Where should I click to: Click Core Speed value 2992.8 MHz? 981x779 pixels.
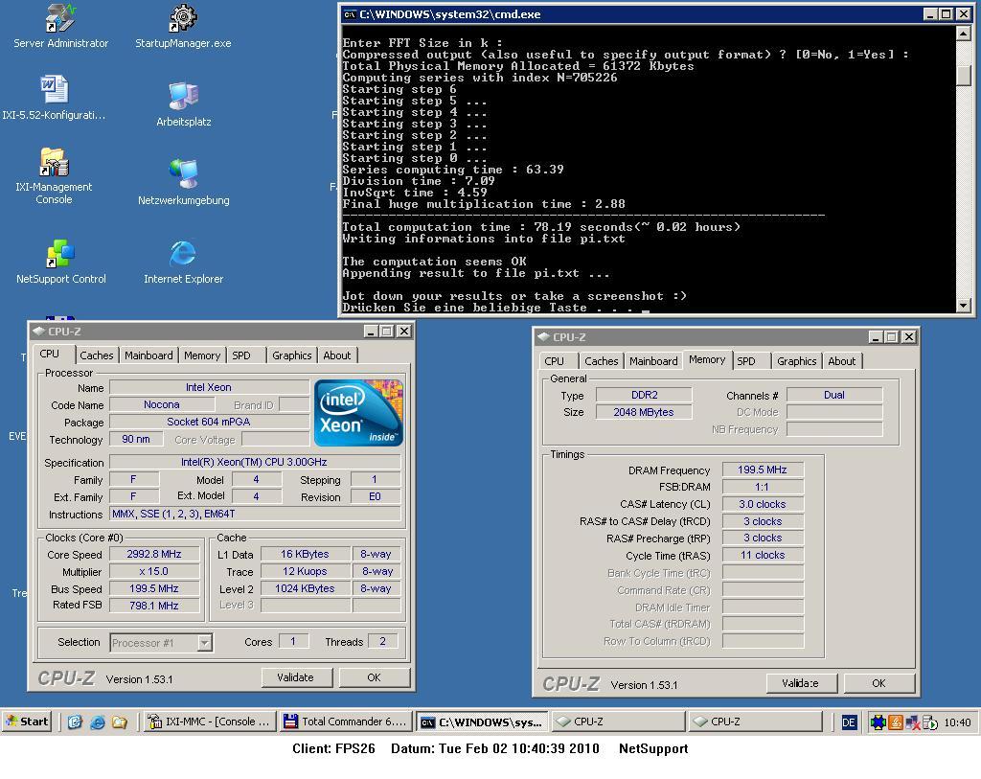(x=154, y=554)
